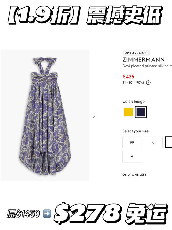Select the partially visible size box after 0

tap(169, 142)
